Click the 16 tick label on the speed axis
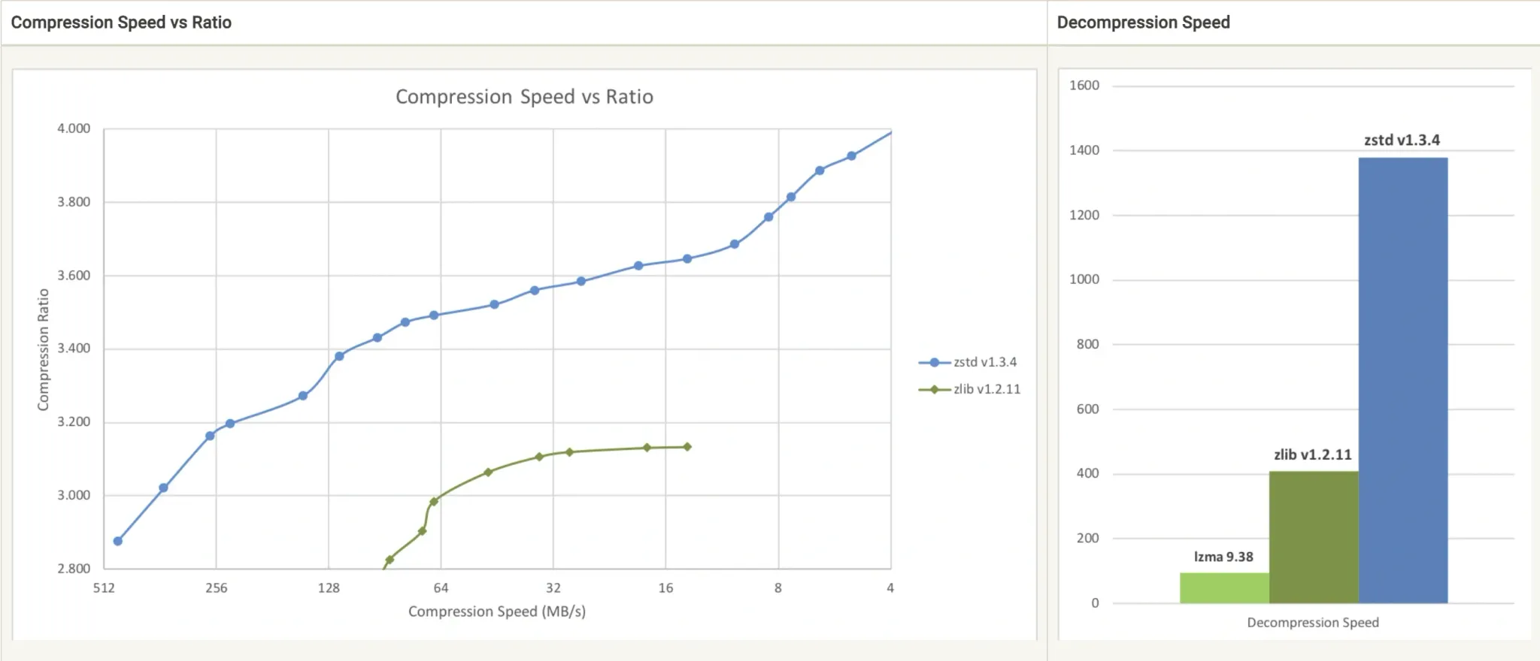1540x661 pixels. tap(665, 588)
